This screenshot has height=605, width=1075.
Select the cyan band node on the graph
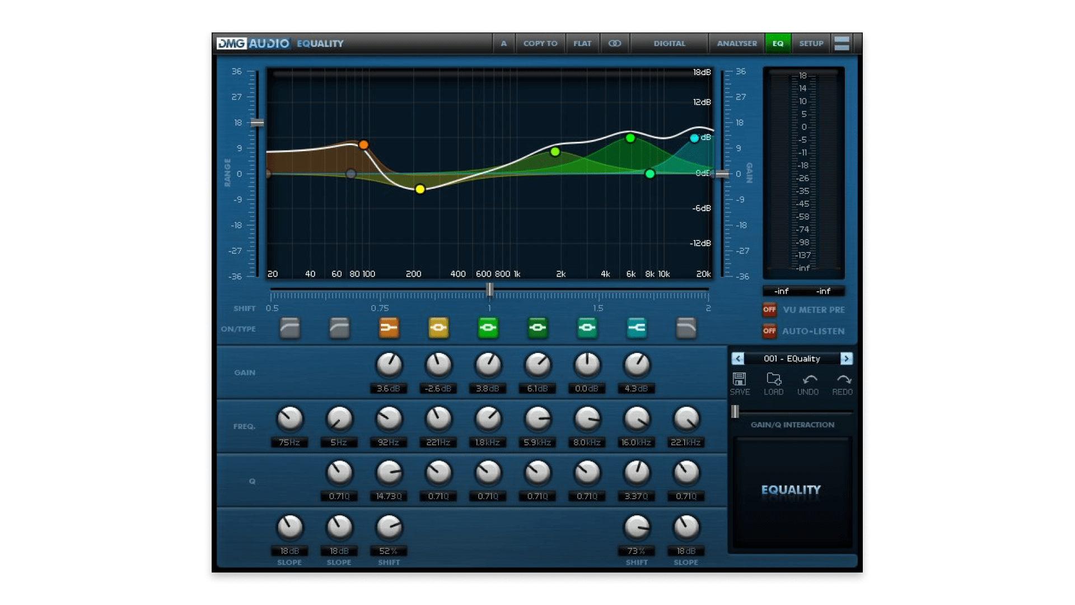point(694,138)
